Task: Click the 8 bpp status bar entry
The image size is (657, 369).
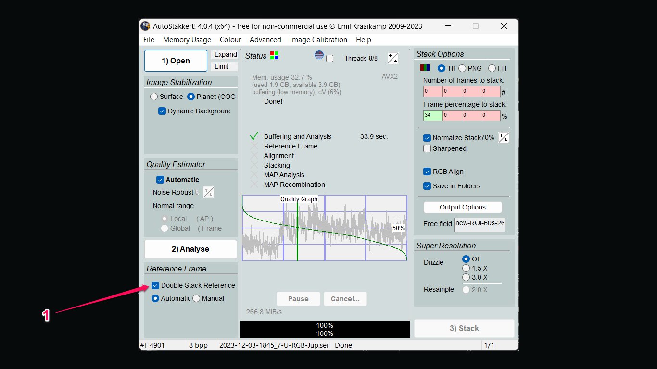Action: 199,345
